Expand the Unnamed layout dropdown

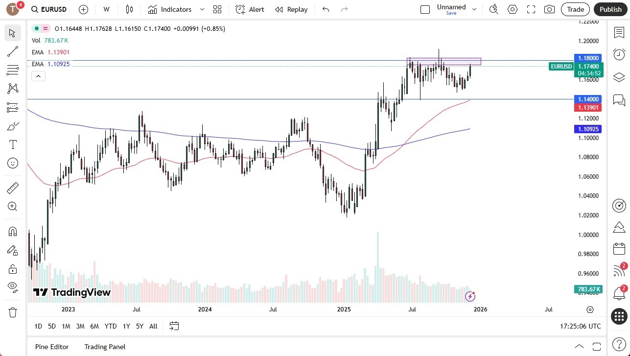pyautogui.click(x=473, y=8)
